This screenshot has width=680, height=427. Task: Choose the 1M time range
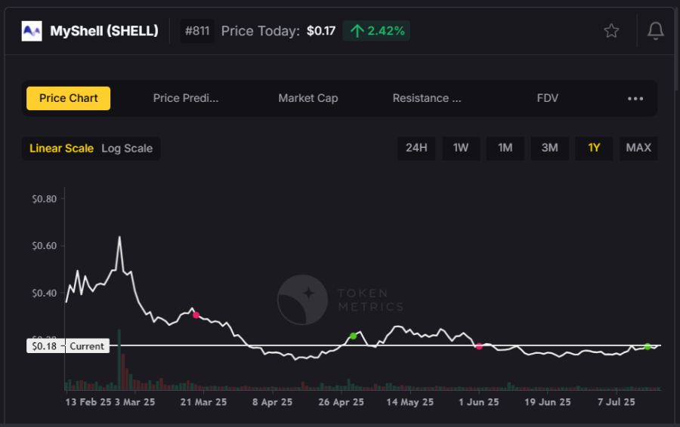(505, 148)
